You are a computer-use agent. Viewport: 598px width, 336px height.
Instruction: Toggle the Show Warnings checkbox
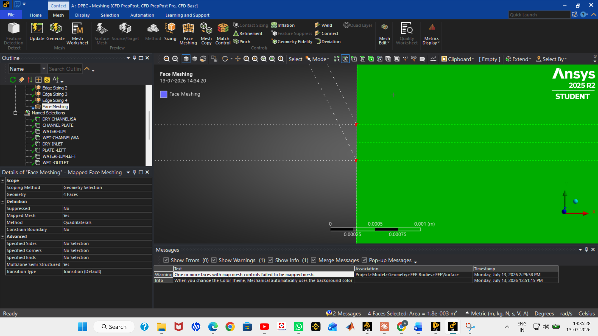click(214, 260)
